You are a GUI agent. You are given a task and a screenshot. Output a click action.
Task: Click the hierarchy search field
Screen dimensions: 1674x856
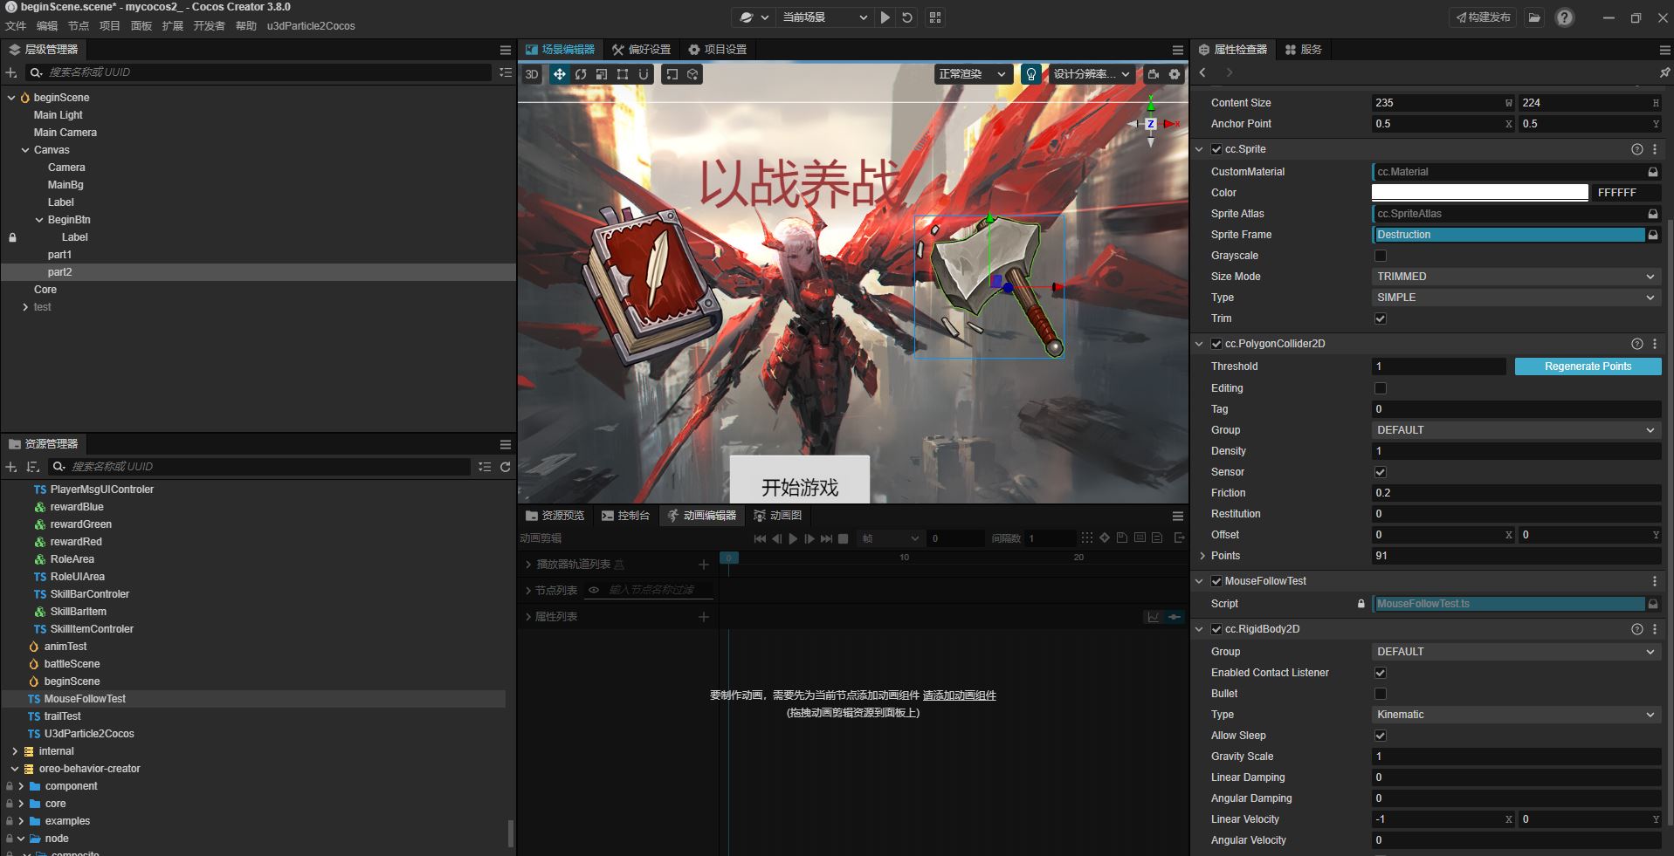260,72
